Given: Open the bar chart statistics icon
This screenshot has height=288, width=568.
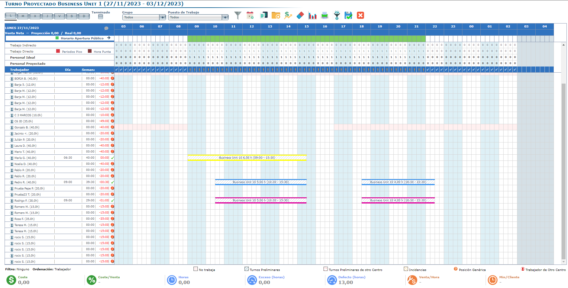Looking at the screenshot, I should click(312, 15).
